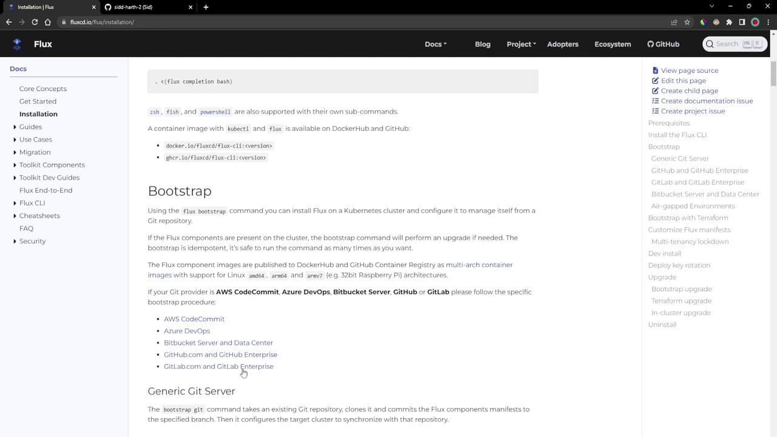Jump to Multi-tenancy lockdown in contents
This screenshot has width=777, height=437.
[x=690, y=242]
